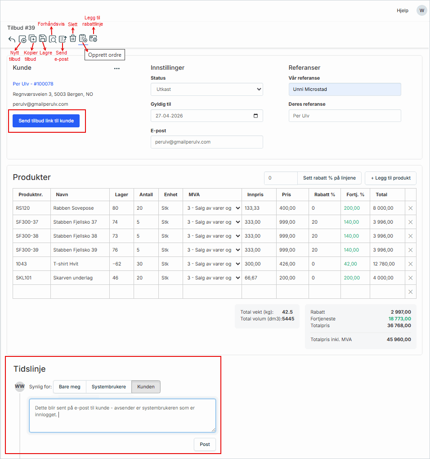Save the quote with Lagre icon
This screenshot has height=459, width=430.
43,39
